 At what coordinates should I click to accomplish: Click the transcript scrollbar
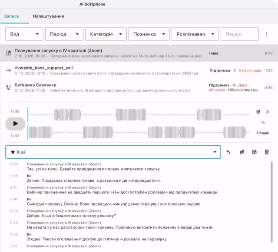(271, 202)
